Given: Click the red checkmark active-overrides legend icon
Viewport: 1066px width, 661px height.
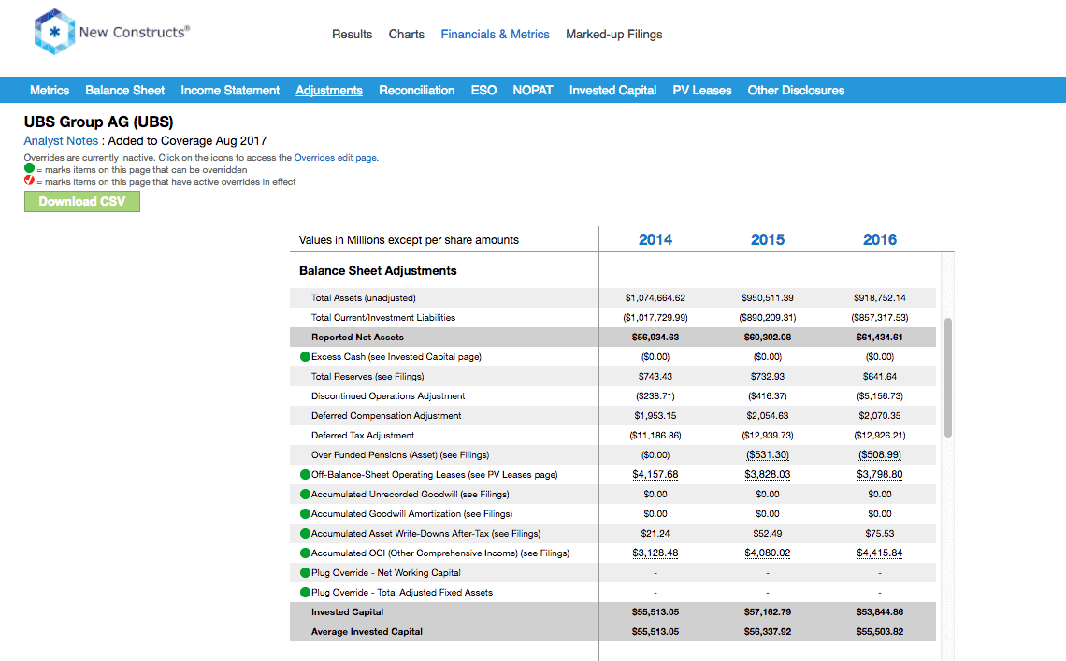Looking at the screenshot, I should point(29,180).
